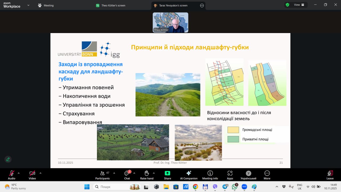Expand audio settings arrow beside Audio
The image size is (341, 192).
click(19, 173)
